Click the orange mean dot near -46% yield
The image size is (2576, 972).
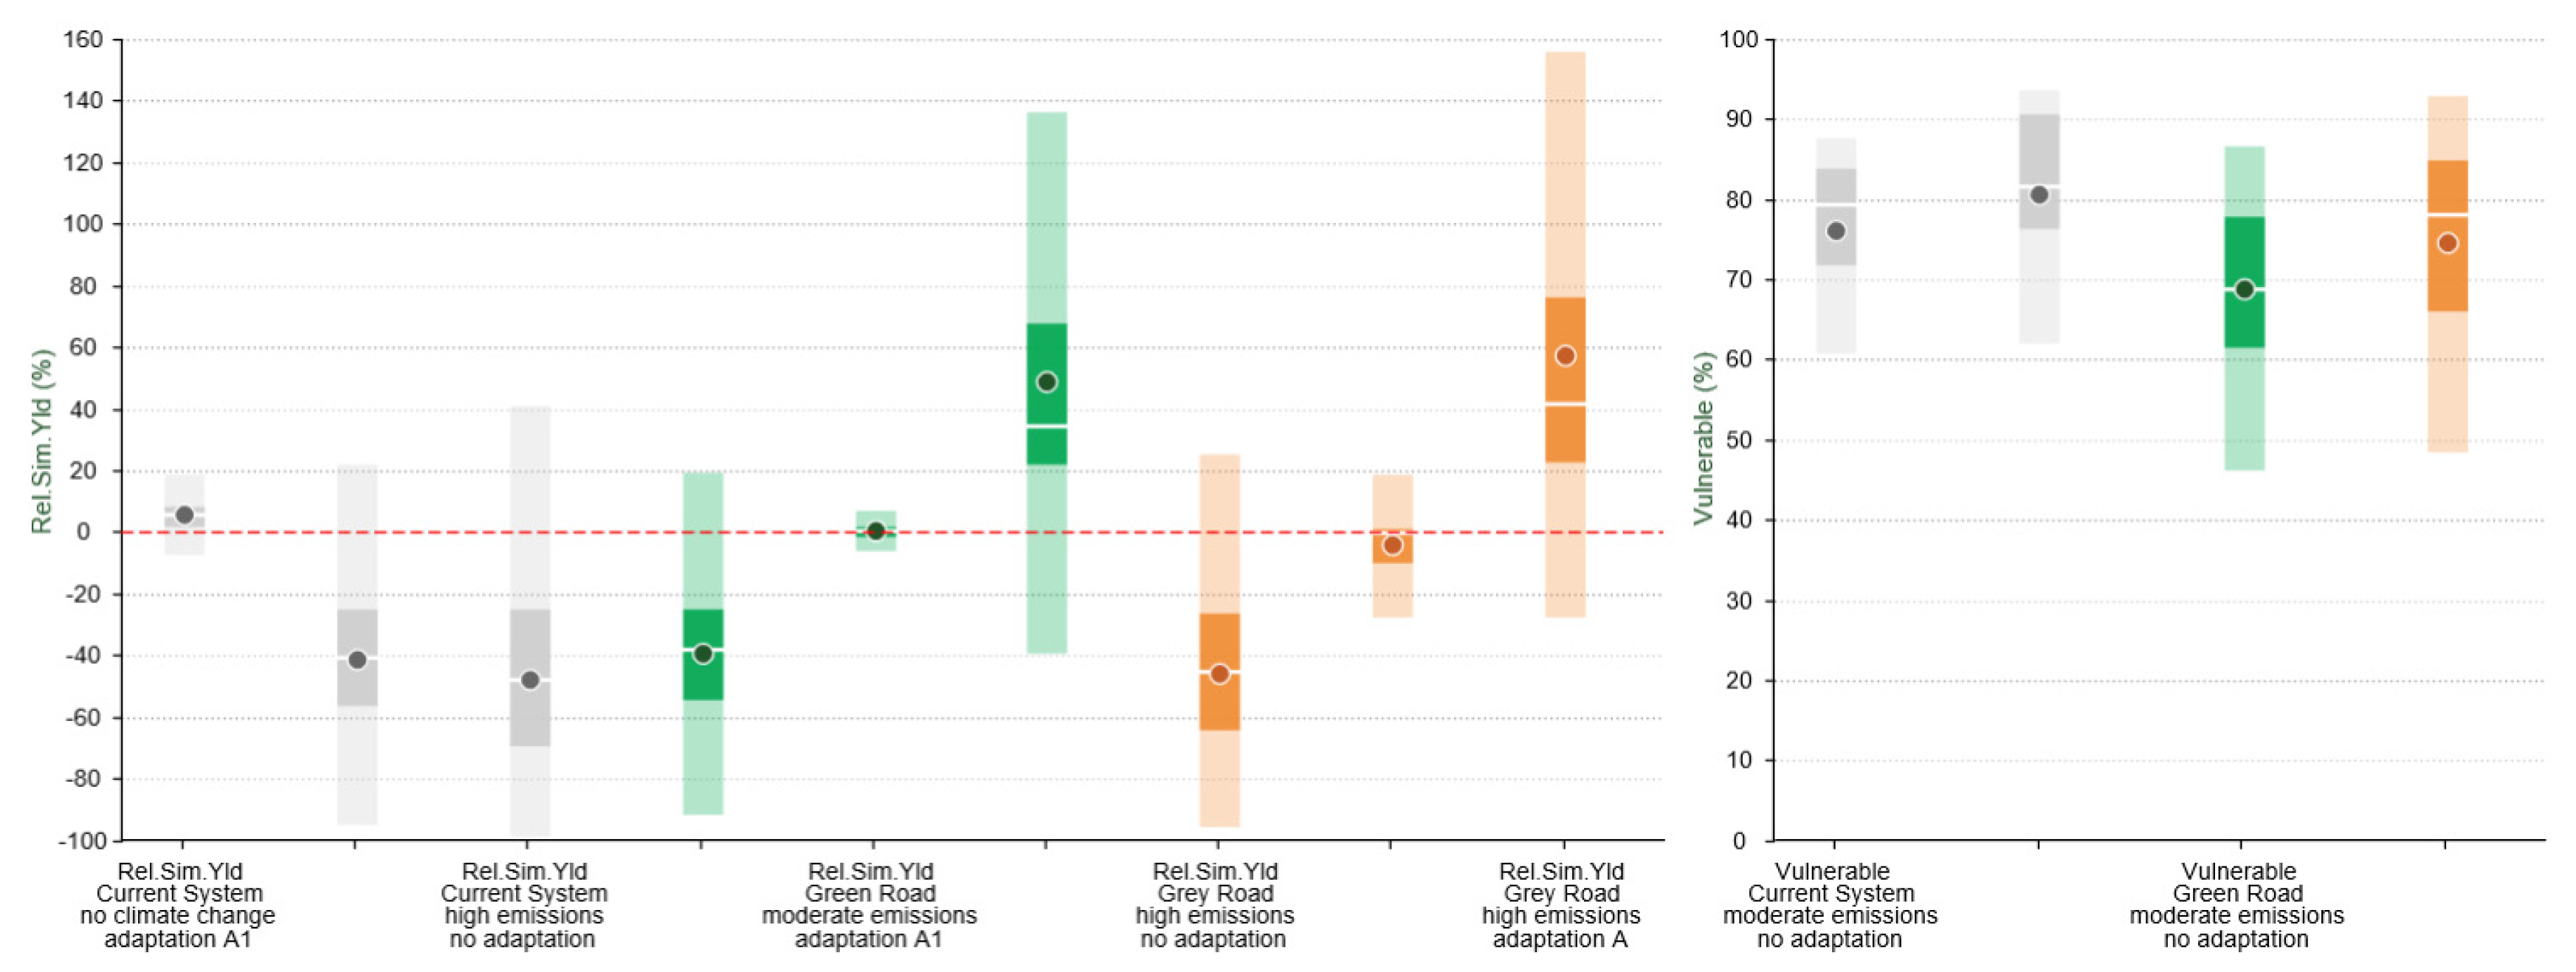pos(1219,674)
